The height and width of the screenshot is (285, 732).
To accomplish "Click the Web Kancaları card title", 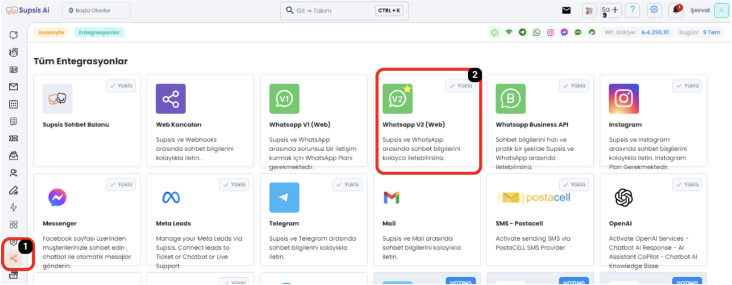I will 179,124.
